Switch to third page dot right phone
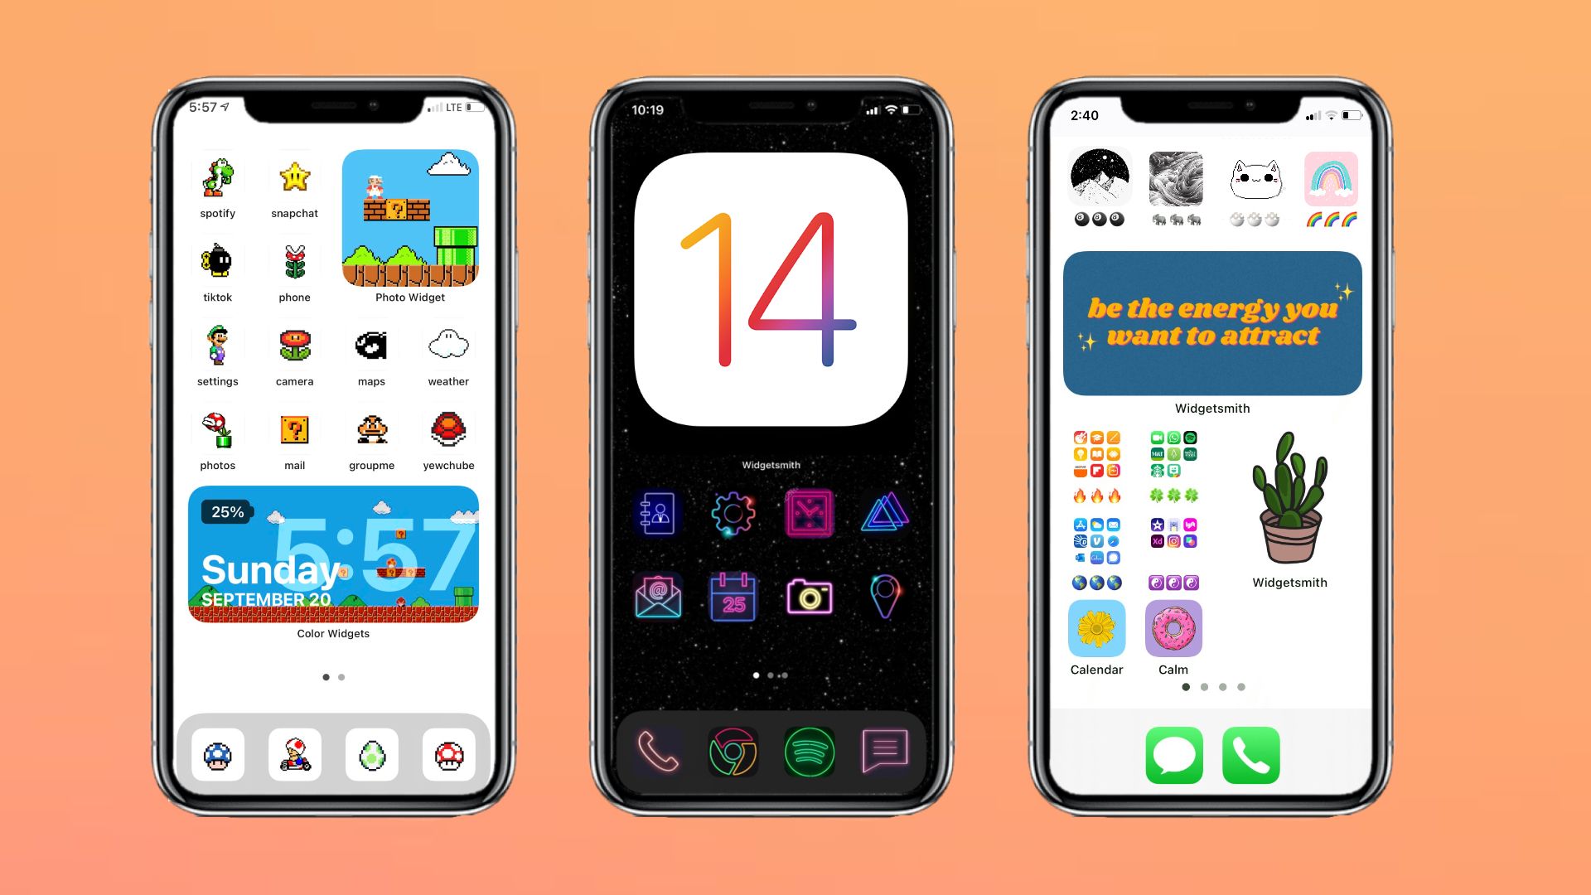The width and height of the screenshot is (1591, 895). (x=1223, y=686)
